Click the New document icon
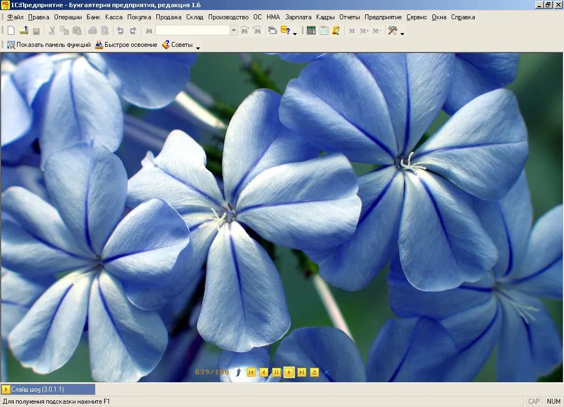 click(x=11, y=31)
